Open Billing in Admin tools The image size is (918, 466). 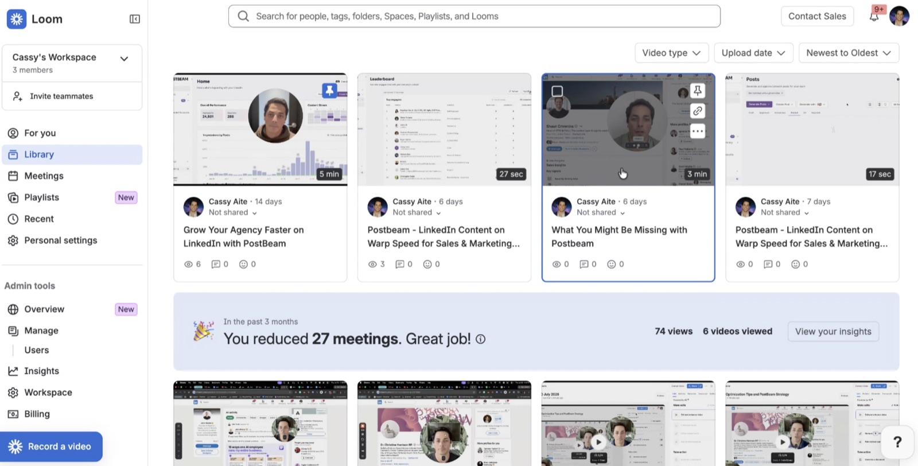coord(72,414)
